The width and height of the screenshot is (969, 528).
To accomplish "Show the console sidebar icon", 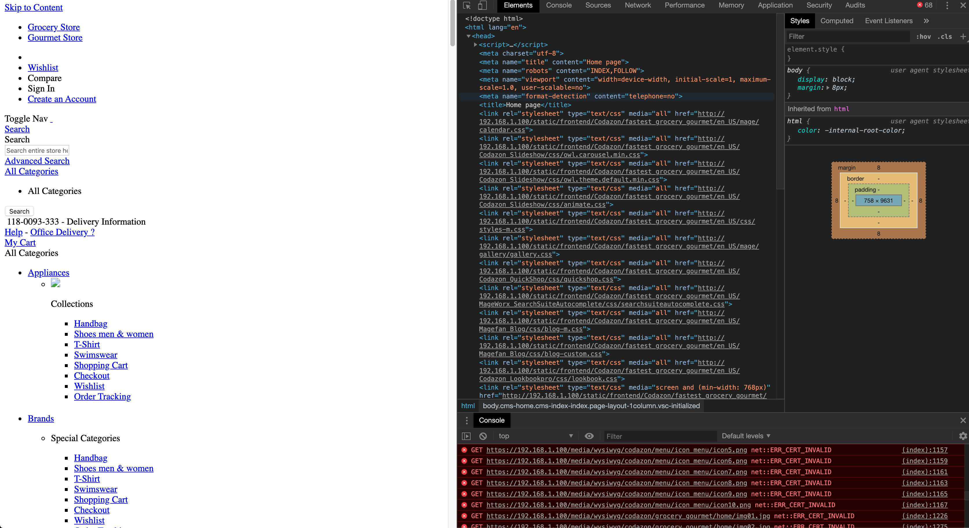I will pyautogui.click(x=466, y=436).
